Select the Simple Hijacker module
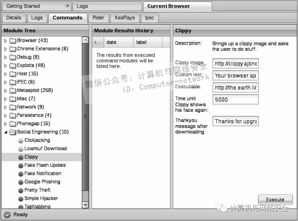The image size is (298, 221). point(41,198)
